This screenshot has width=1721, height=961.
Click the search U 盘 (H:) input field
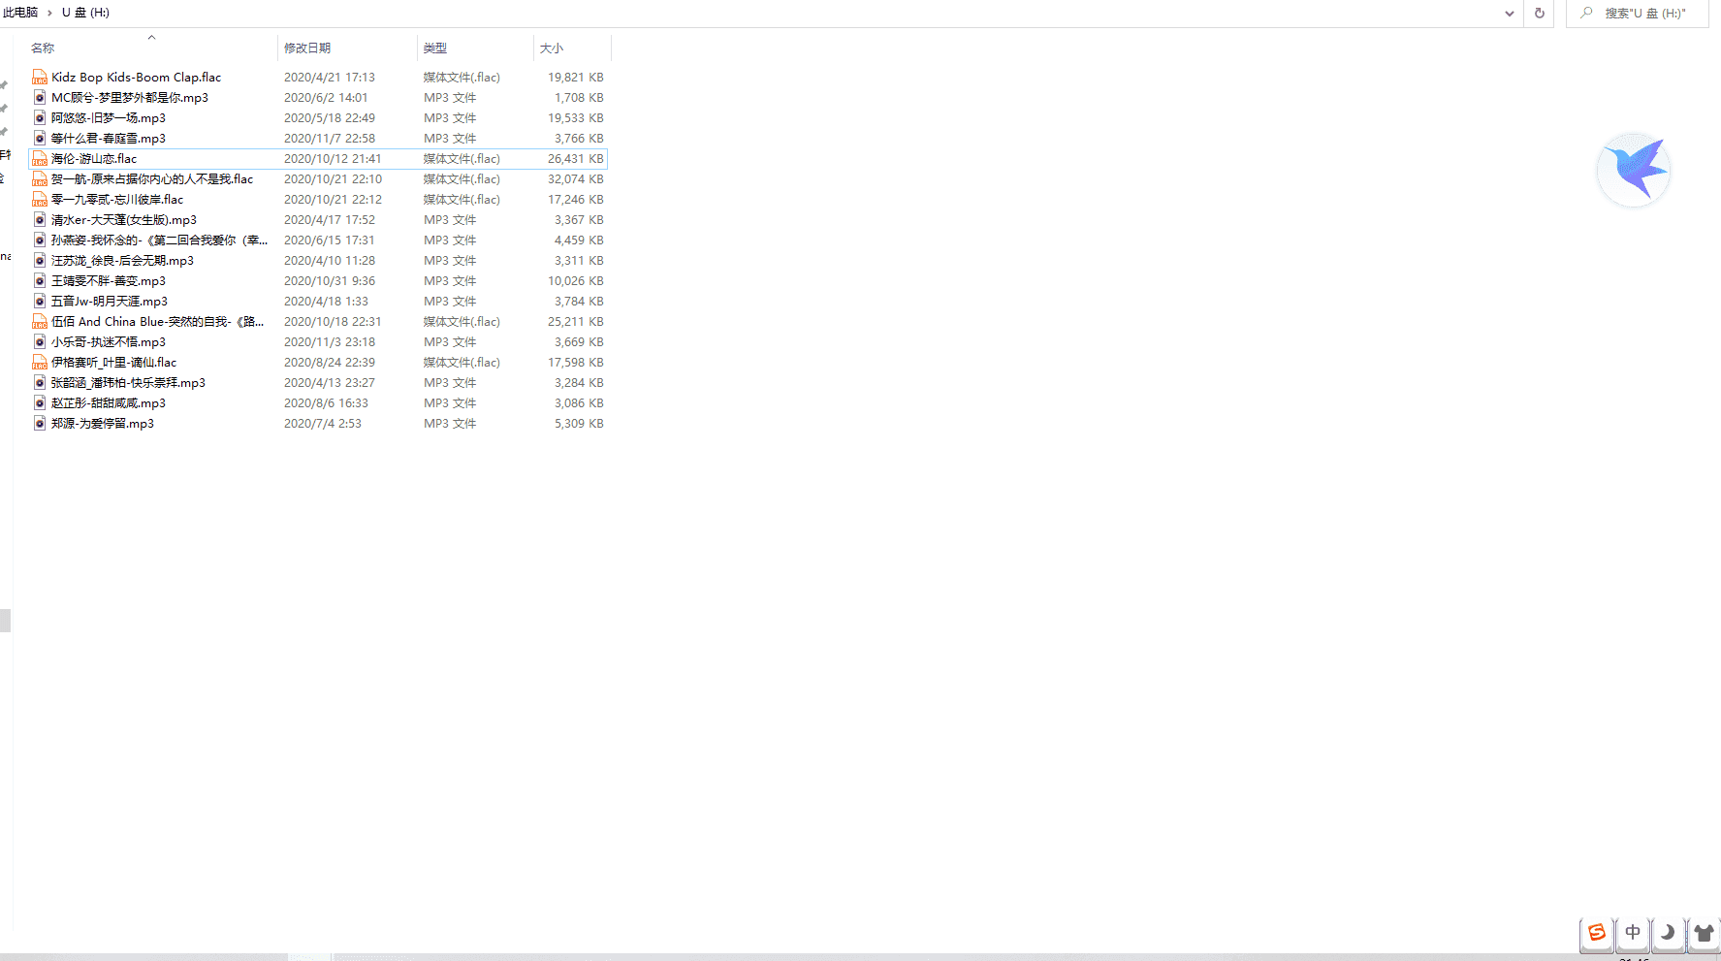coord(1648,14)
